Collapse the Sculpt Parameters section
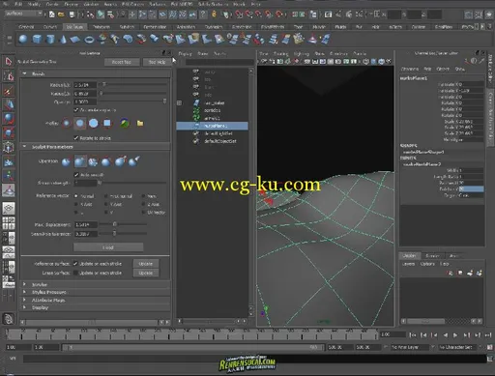The height and width of the screenshot is (376, 495). (24, 147)
